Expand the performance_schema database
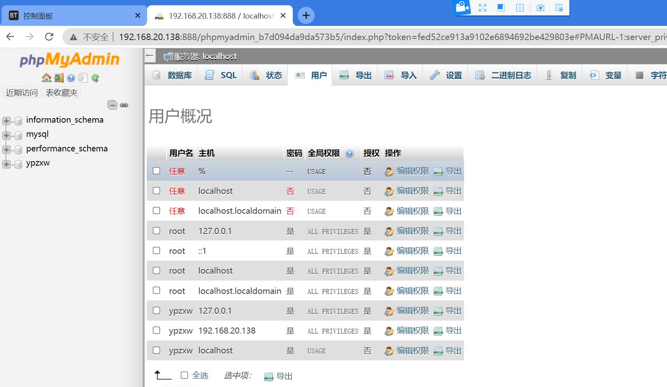 (6, 150)
